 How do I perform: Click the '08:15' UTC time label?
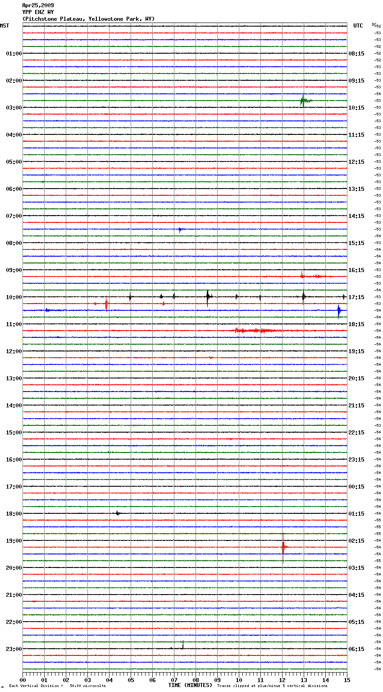point(356,54)
